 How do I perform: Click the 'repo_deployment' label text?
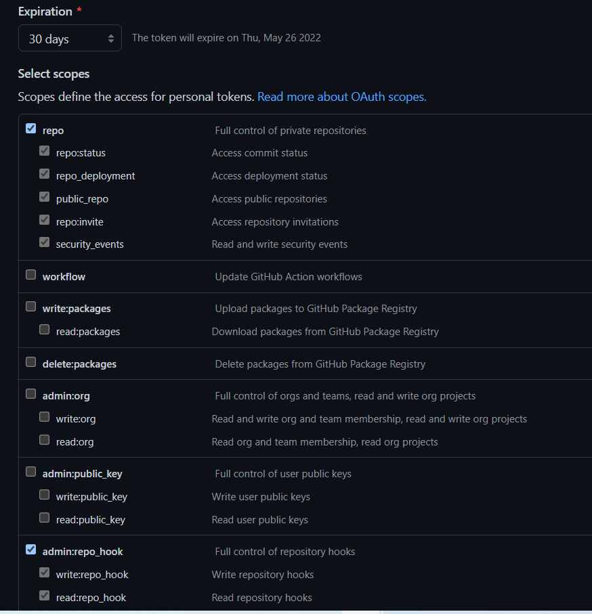click(x=96, y=176)
